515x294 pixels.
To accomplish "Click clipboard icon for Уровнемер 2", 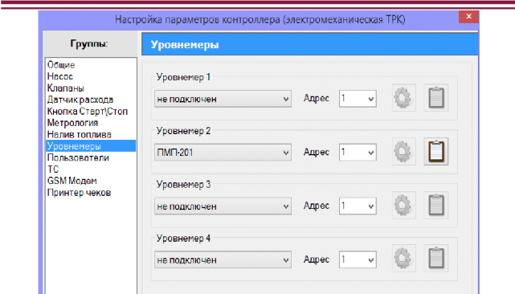I will coord(436,152).
